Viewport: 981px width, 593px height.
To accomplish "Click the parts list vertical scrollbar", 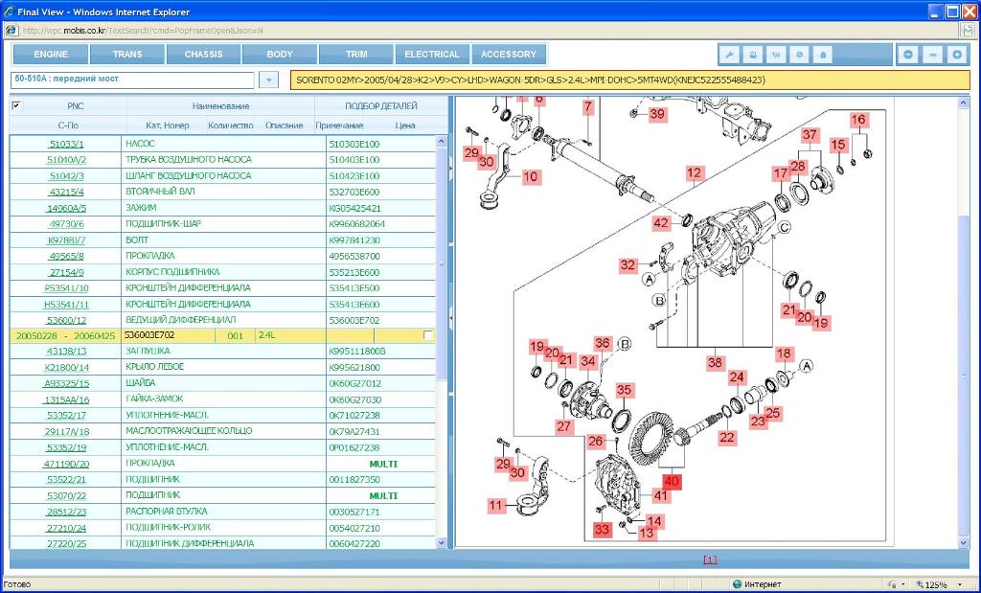I will (x=442, y=287).
